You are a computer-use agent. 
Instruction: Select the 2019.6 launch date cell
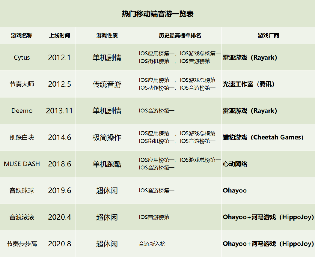60,190
